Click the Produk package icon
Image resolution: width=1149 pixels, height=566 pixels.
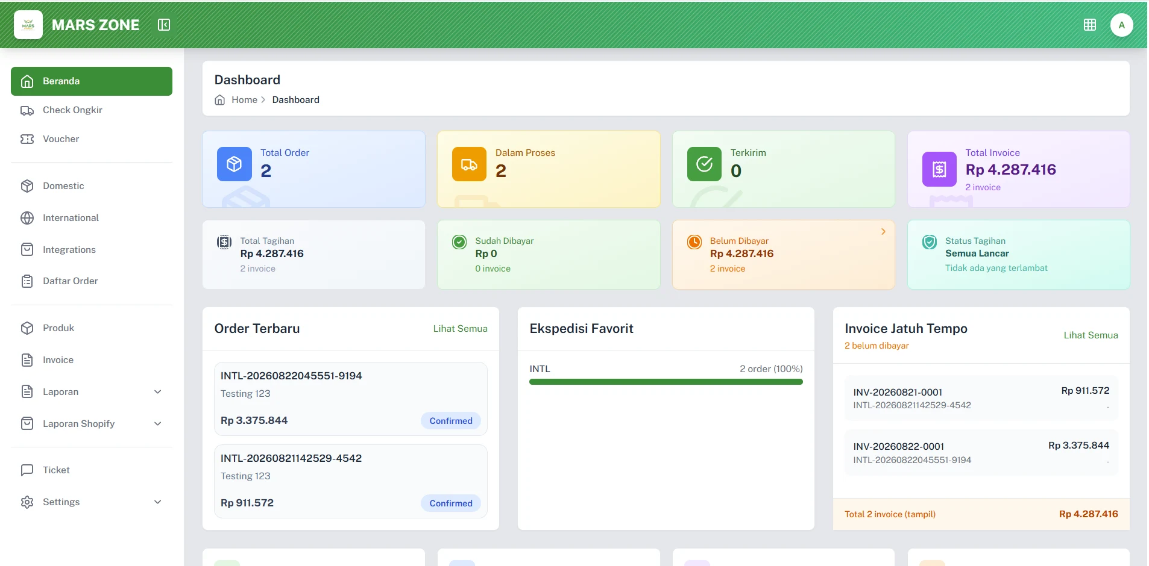(27, 328)
